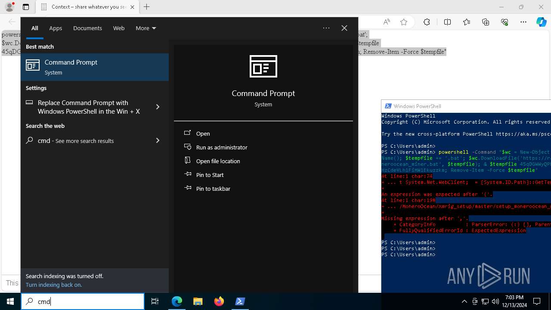Click Turn indexing back on link

pyautogui.click(x=54, y=285)
